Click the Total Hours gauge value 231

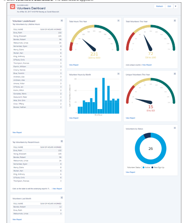[x=94, y=54]
